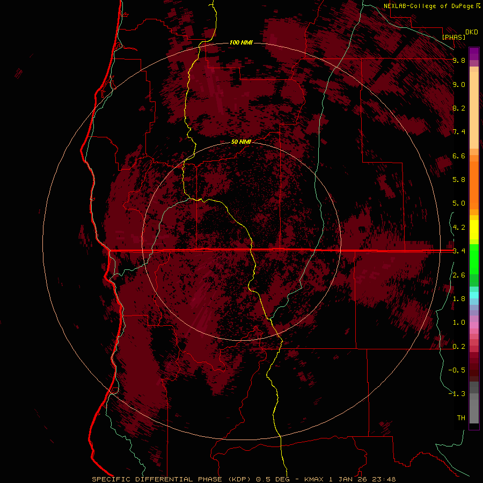This screenshot has height=483, width=483.
Task: Click the KMAX station identifier text
Action: tap(314, 479)
